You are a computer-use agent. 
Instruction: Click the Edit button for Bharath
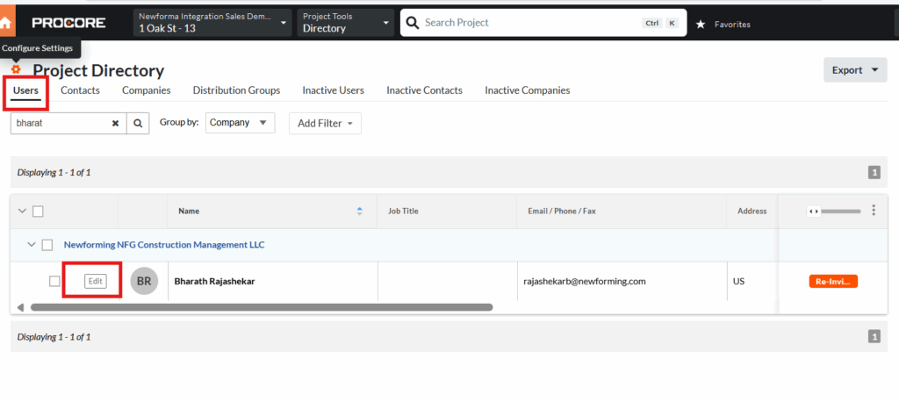pyautogui.click(x=95, y=281)
